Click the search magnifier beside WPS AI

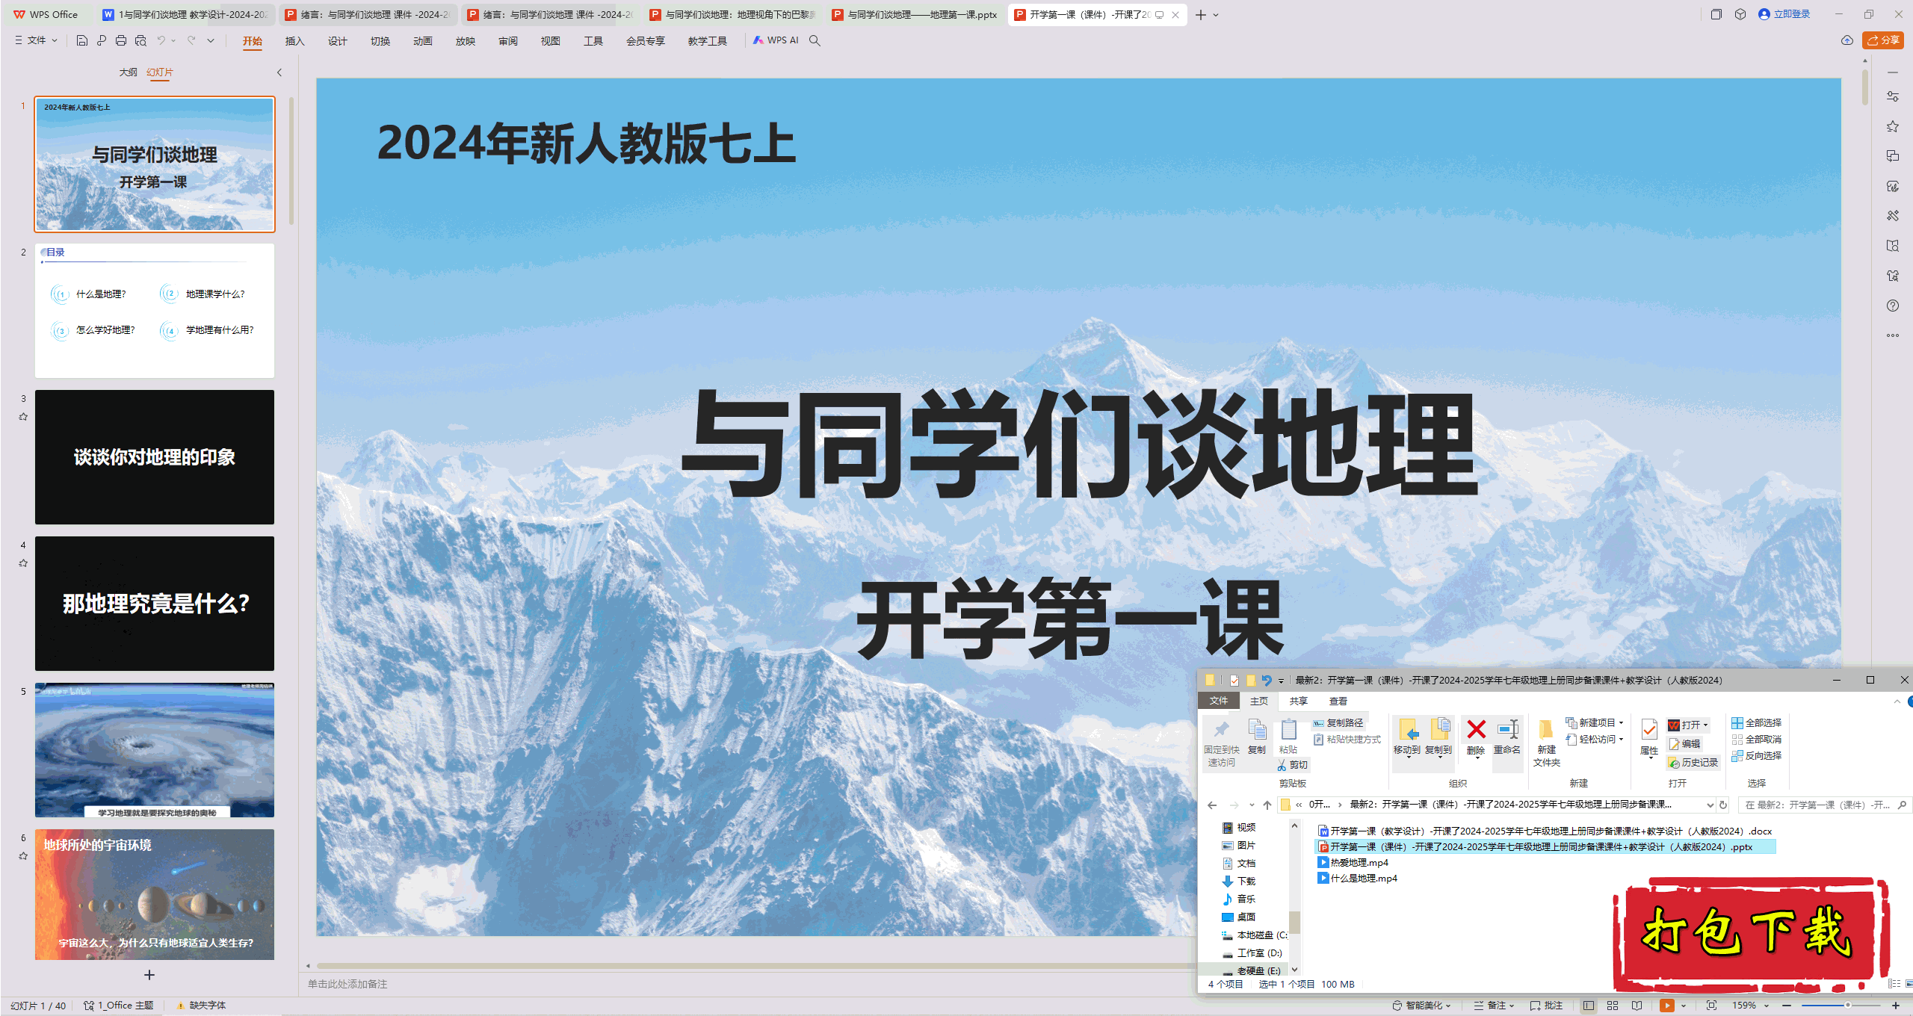tap(815, 40)
